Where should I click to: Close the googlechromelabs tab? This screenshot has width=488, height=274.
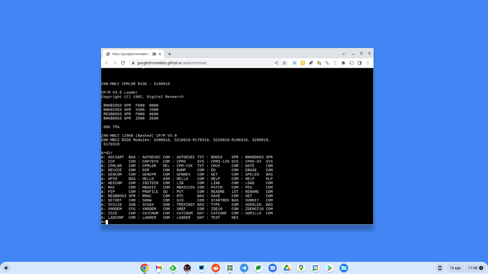tap(160, 54)
